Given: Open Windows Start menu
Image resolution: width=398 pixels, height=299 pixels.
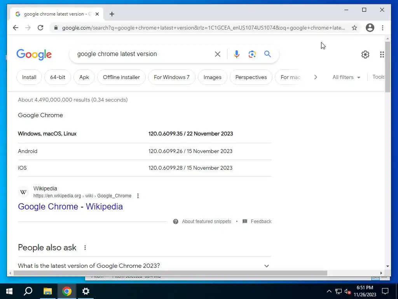Looking at the screenshot, I should pyautogui.click(x=9, y=291).
